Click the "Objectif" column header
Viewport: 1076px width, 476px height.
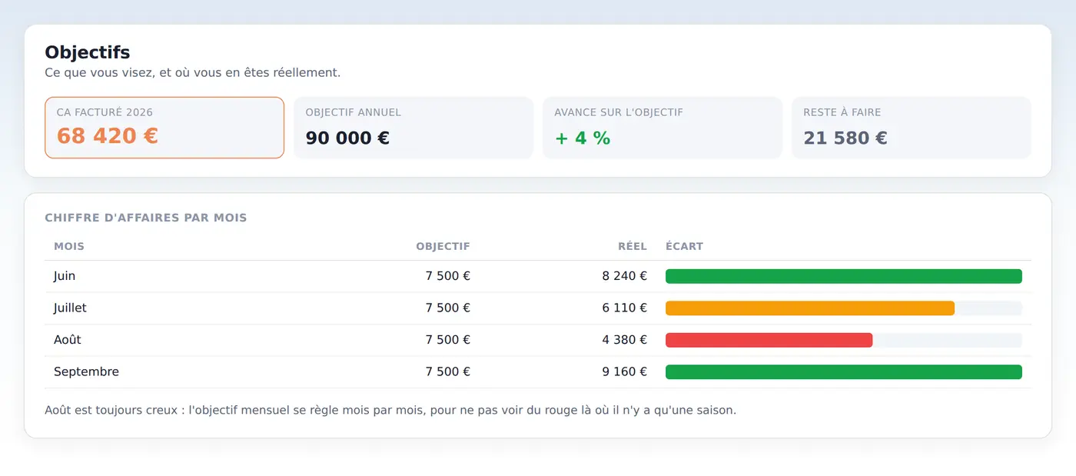tap(443, 246)
